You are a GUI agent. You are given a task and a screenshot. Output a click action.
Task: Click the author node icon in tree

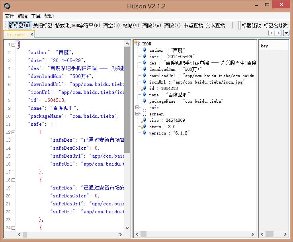tap(145, 50)
